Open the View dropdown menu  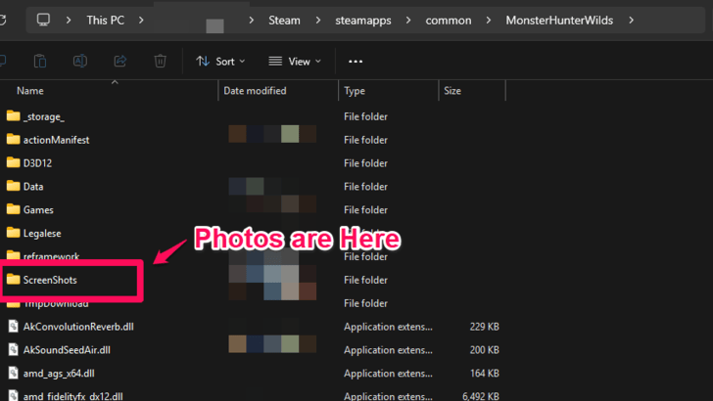point(294,61)
